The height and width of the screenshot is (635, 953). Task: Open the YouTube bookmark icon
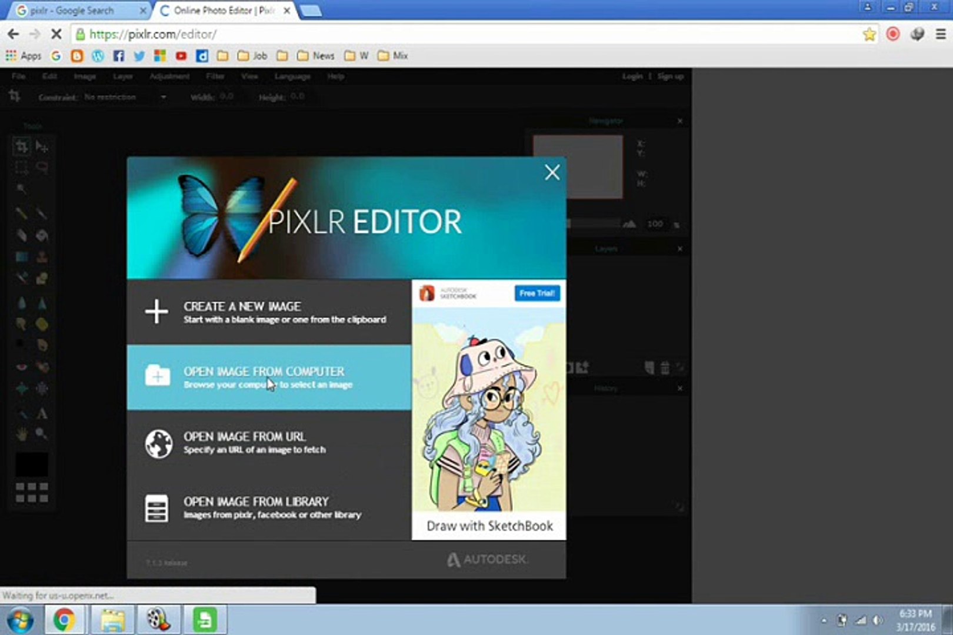[x=181, y=56]
